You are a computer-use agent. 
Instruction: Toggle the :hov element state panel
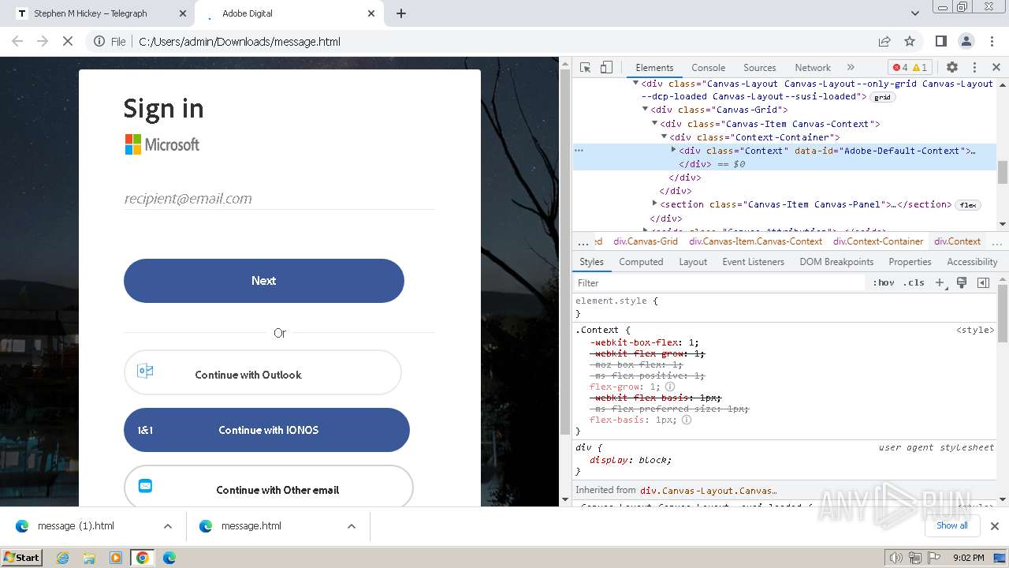(884, 282)
